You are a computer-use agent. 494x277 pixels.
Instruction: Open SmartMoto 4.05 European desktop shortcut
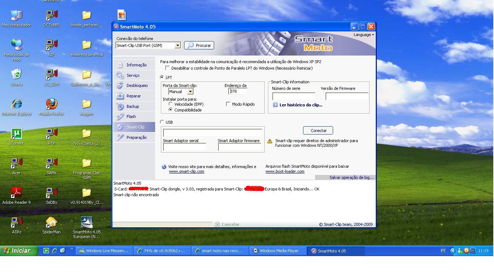click(x=86, y=228)
